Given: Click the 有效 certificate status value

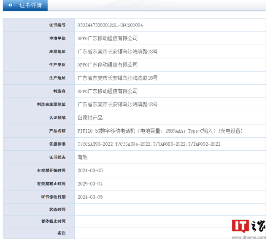Looking at the screenshot, I should click(x=83, y=157).
